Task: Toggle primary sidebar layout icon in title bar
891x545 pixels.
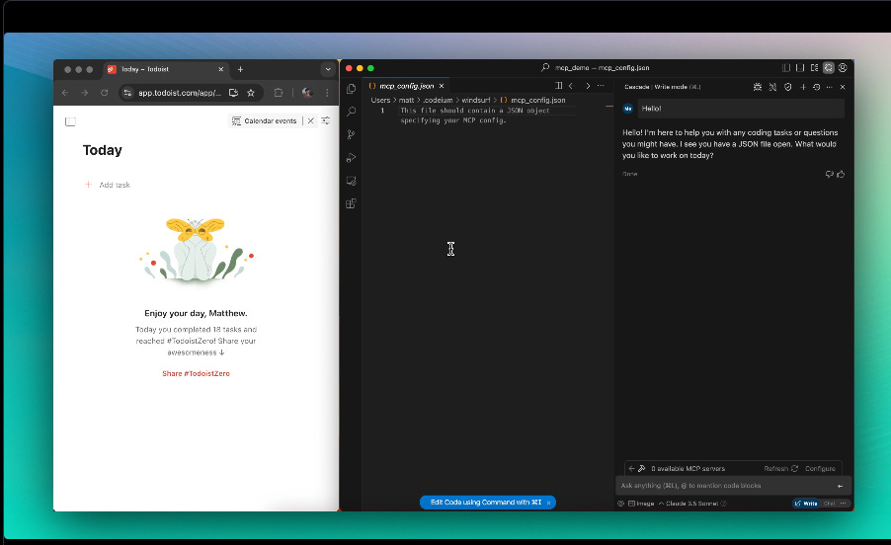Action: (786, 67)
